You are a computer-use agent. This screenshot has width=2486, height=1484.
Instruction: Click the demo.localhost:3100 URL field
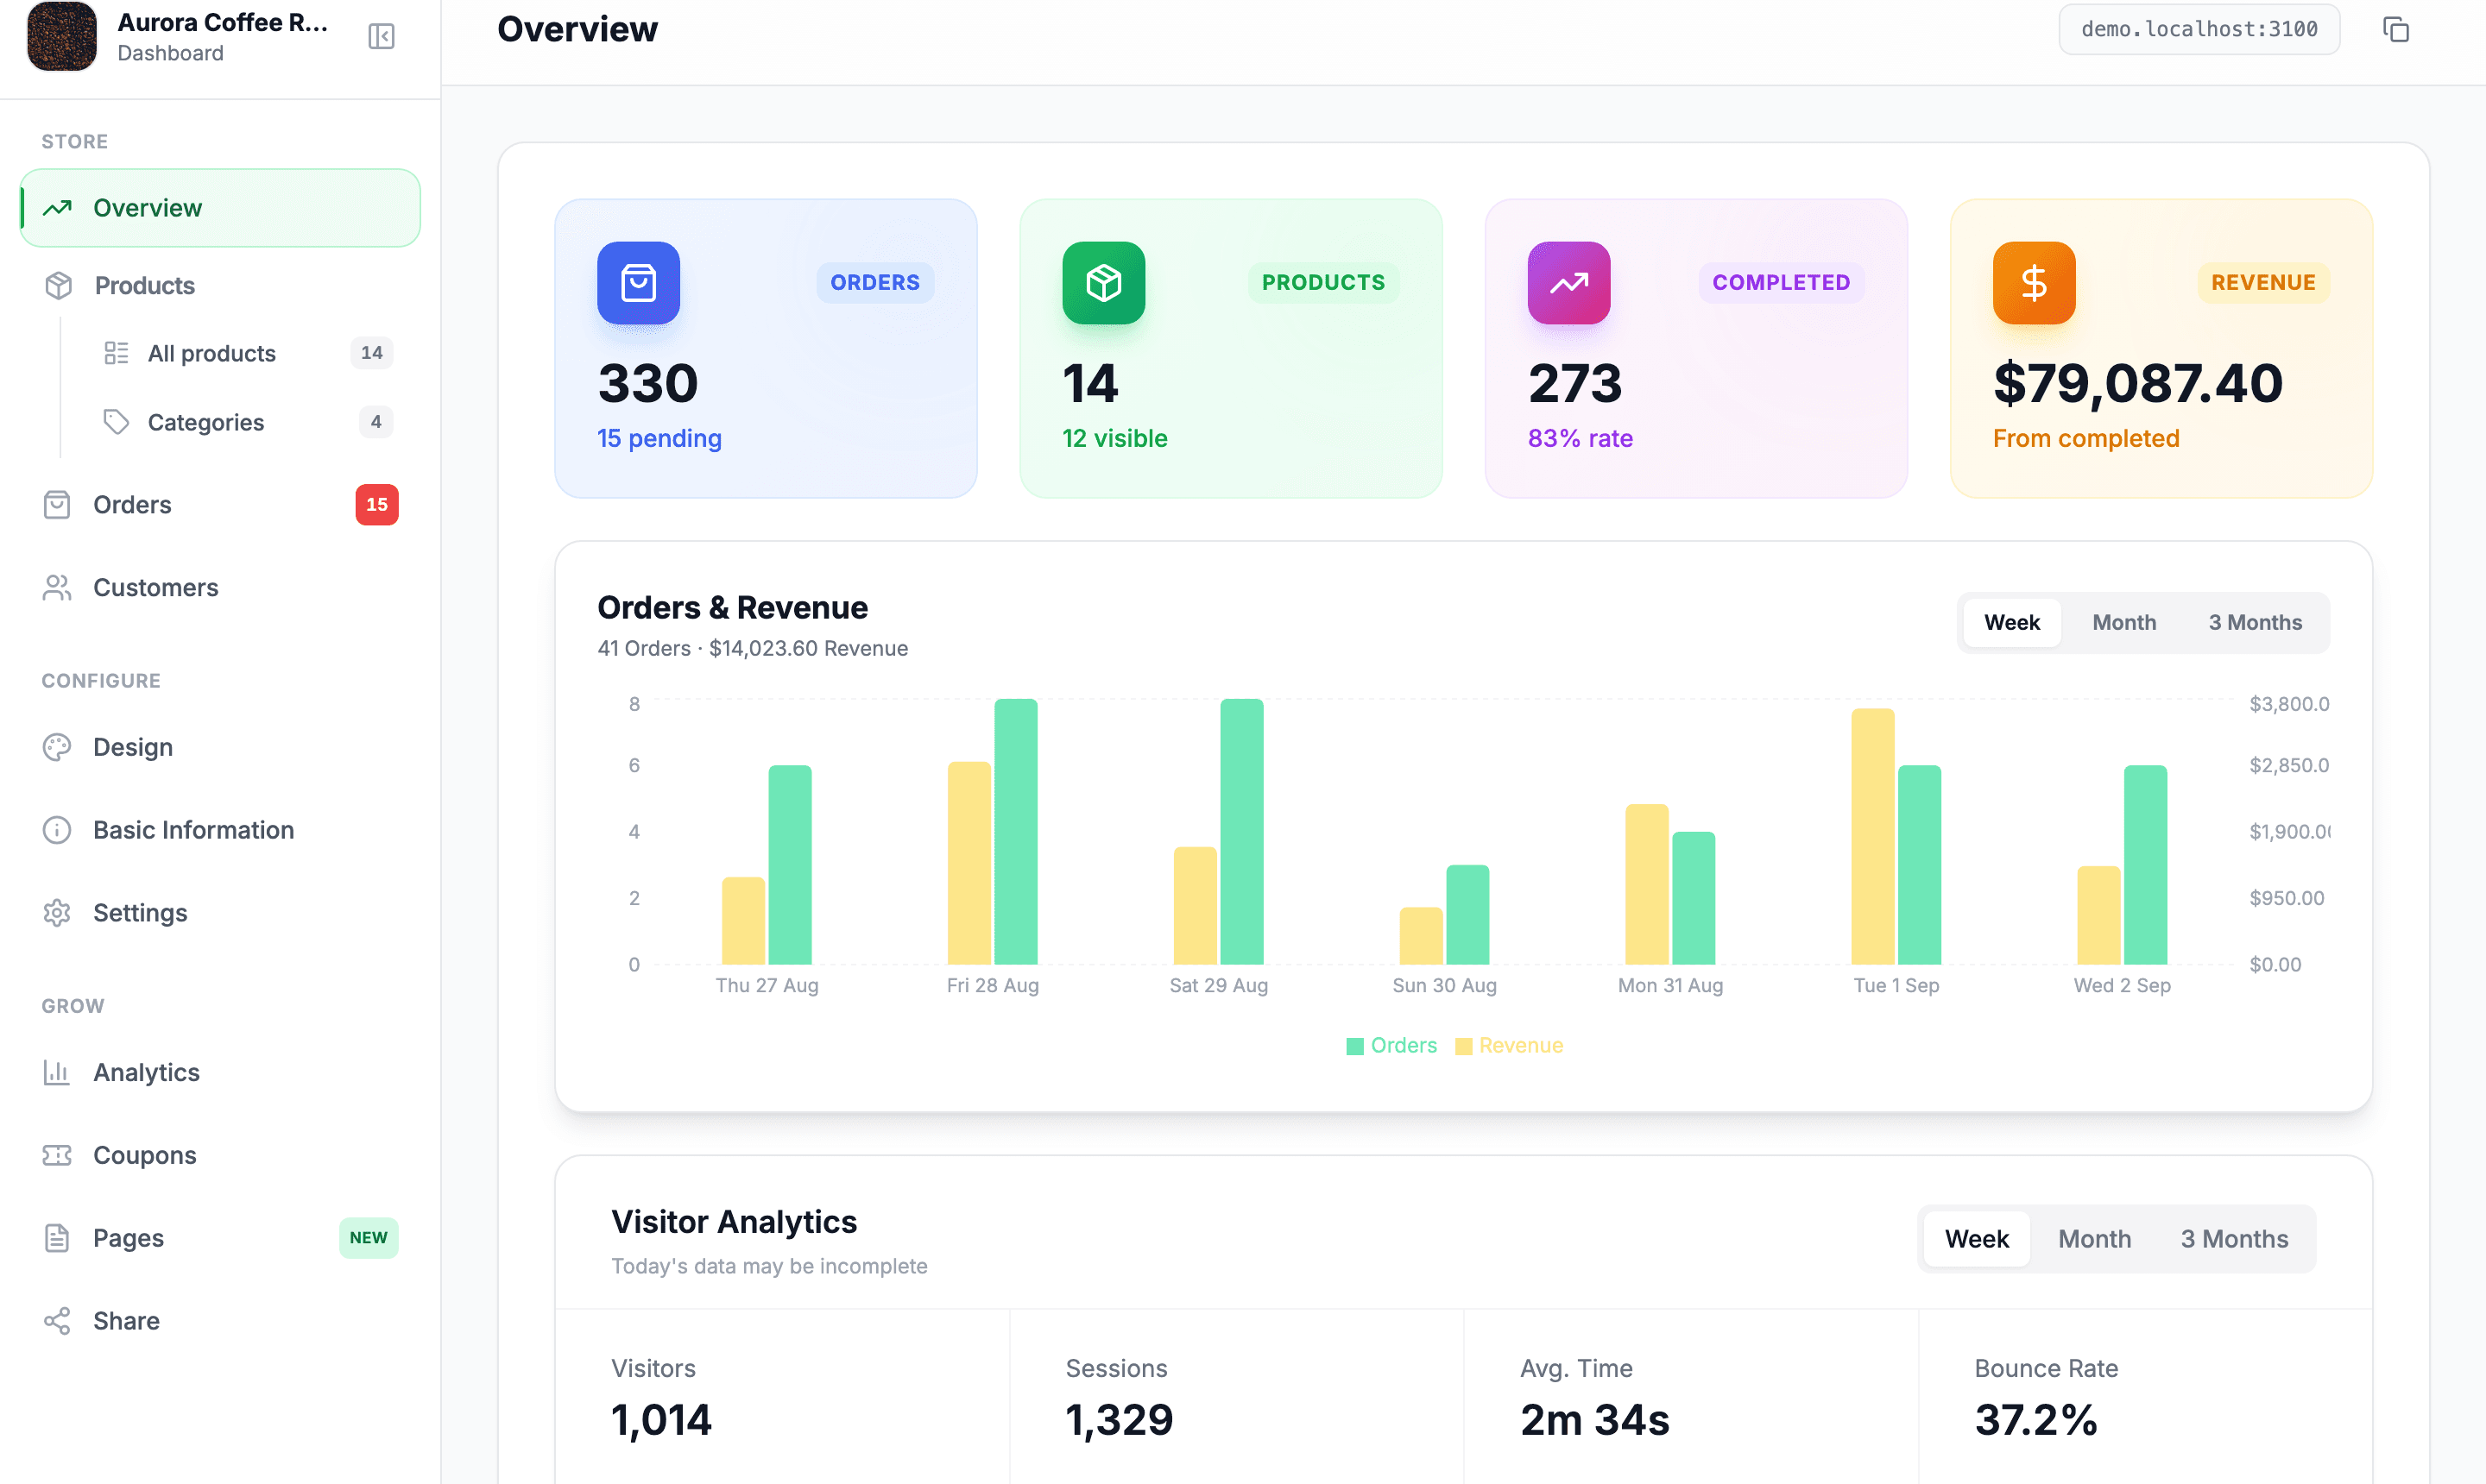pos(2199,30)
